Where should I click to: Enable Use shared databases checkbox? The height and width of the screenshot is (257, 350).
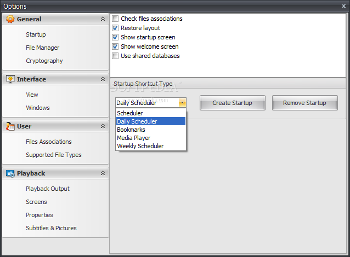(x=115, y=56)
